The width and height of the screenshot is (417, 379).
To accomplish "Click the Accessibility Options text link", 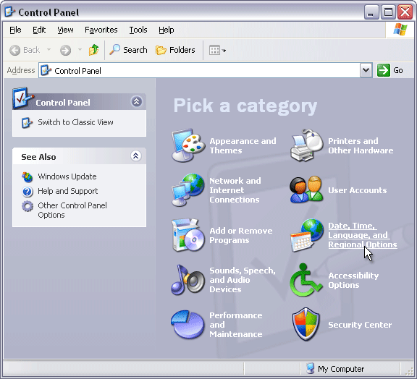I will click(353, 280).
